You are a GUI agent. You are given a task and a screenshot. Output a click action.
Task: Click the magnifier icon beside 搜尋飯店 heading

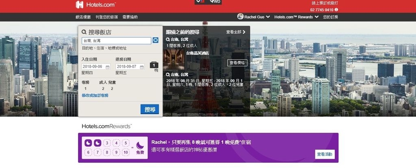click(x=84, y=32)
